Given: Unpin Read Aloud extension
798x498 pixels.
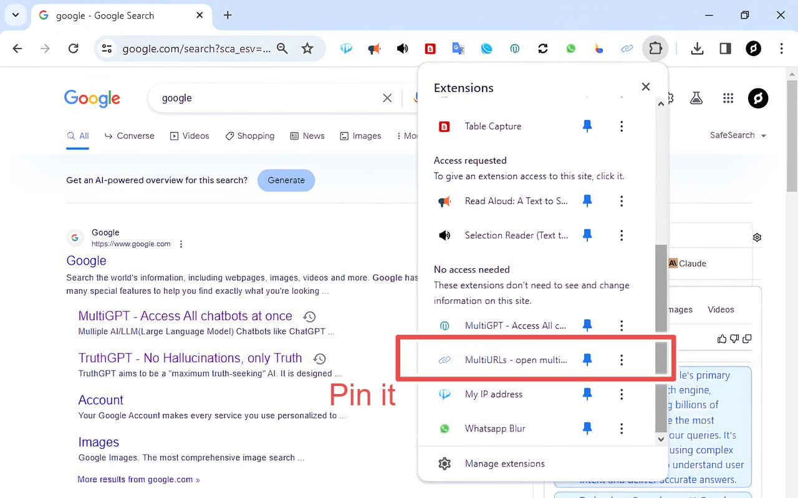Looking at the screenshot, I should coord(587,201).
